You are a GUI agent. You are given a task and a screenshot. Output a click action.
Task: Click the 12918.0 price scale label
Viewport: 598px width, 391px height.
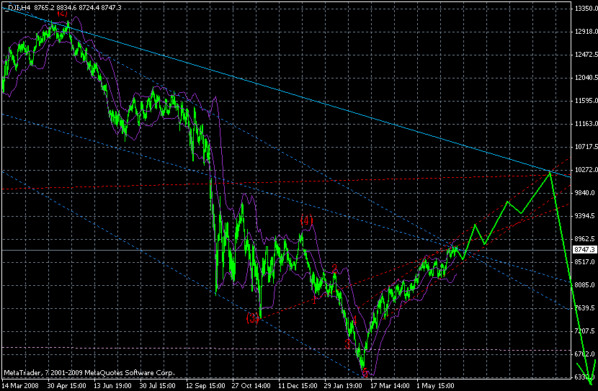pyautogui.click(x=586, y=32)
